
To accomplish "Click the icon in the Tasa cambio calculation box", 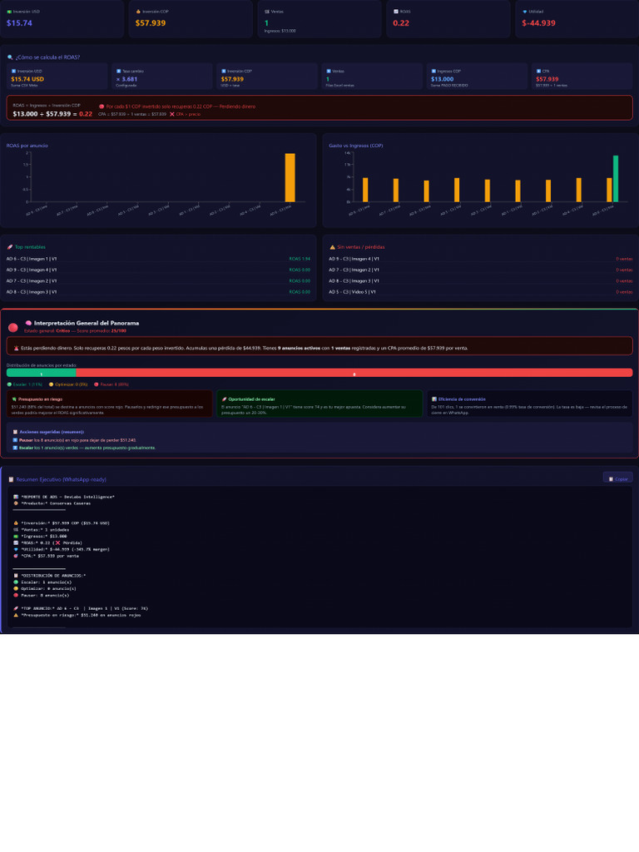I will [118, 72].
